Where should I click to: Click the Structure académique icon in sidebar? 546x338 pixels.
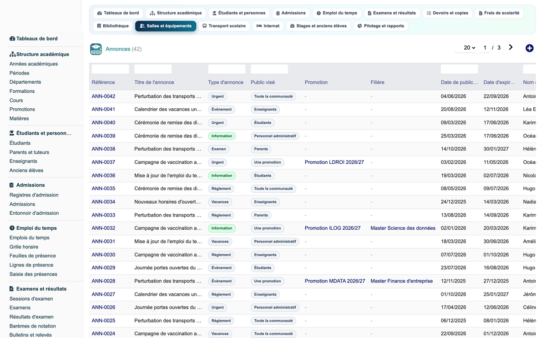coord(13,54)
